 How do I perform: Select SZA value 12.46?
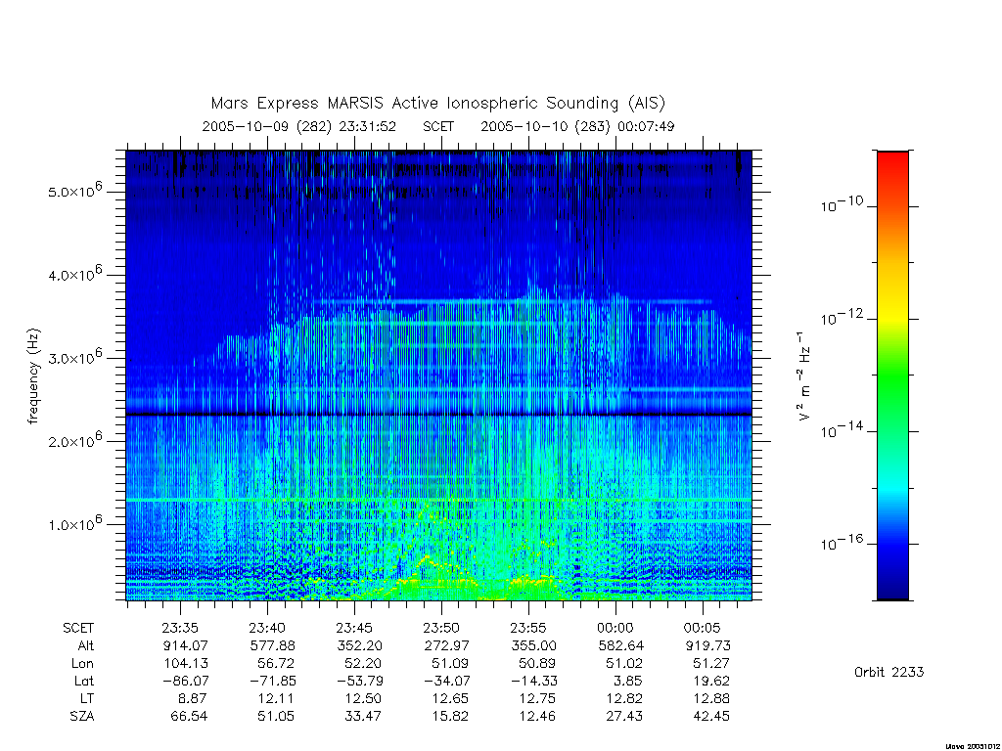[537, 717]
